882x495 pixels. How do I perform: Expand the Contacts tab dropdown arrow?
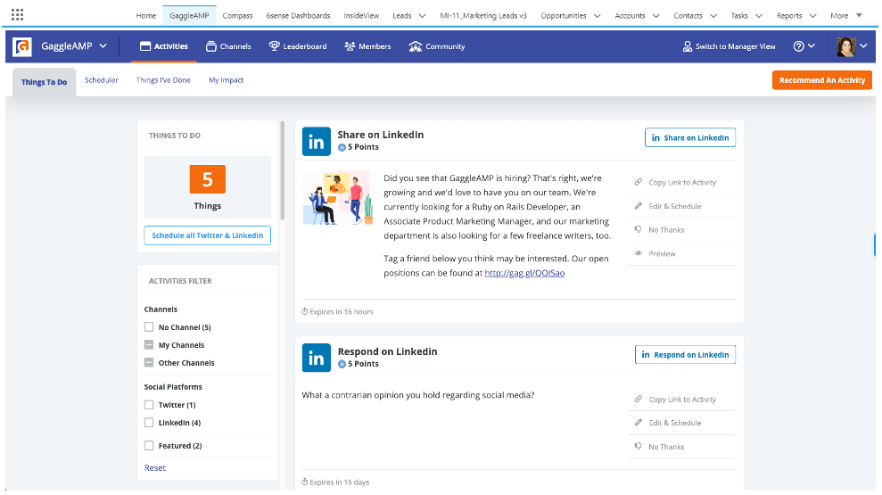pos(713,16)
